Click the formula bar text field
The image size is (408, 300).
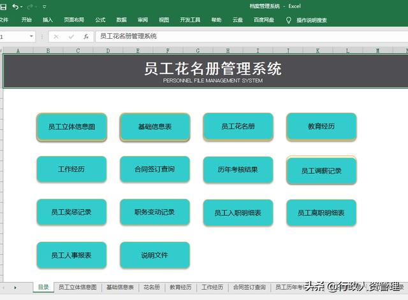(249, 37)
